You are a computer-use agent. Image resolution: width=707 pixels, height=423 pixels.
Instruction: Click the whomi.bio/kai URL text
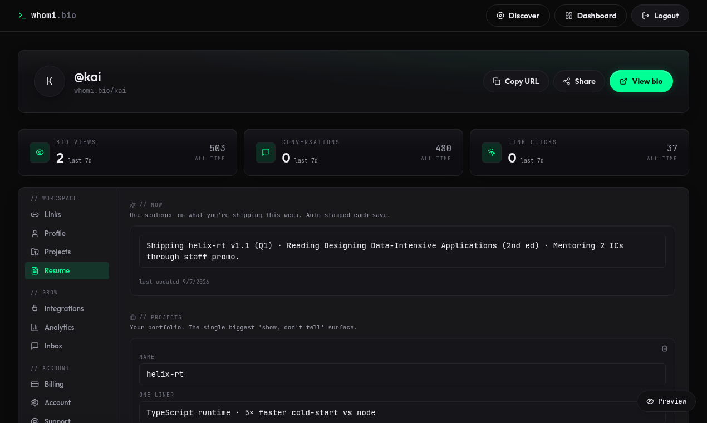pos(100,90)
